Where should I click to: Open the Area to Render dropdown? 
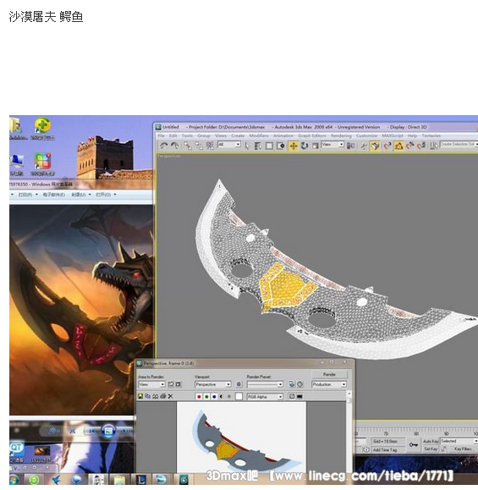click(x=151, y=384)
